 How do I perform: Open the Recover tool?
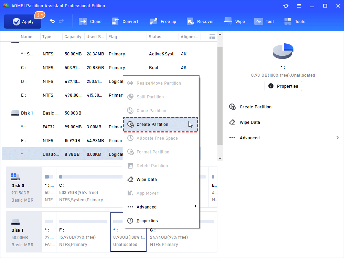tap(200, 21)
